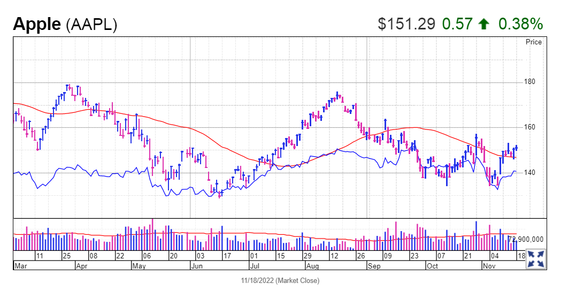Click the 25 date label on axis
The width and height of the screenshot is (576, 291).
click(x=66, y=256)
